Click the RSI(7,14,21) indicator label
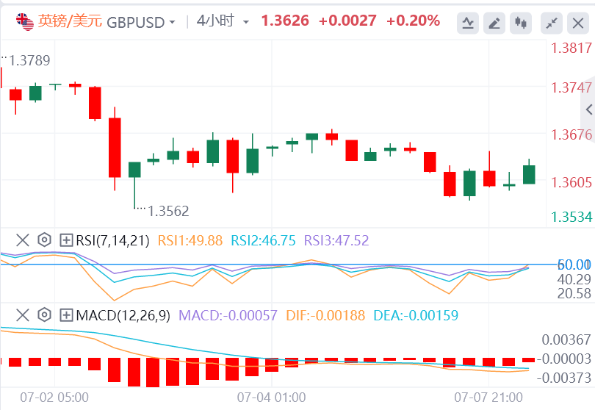This screenshot has width=595, height=410. [x=112, y=240]
